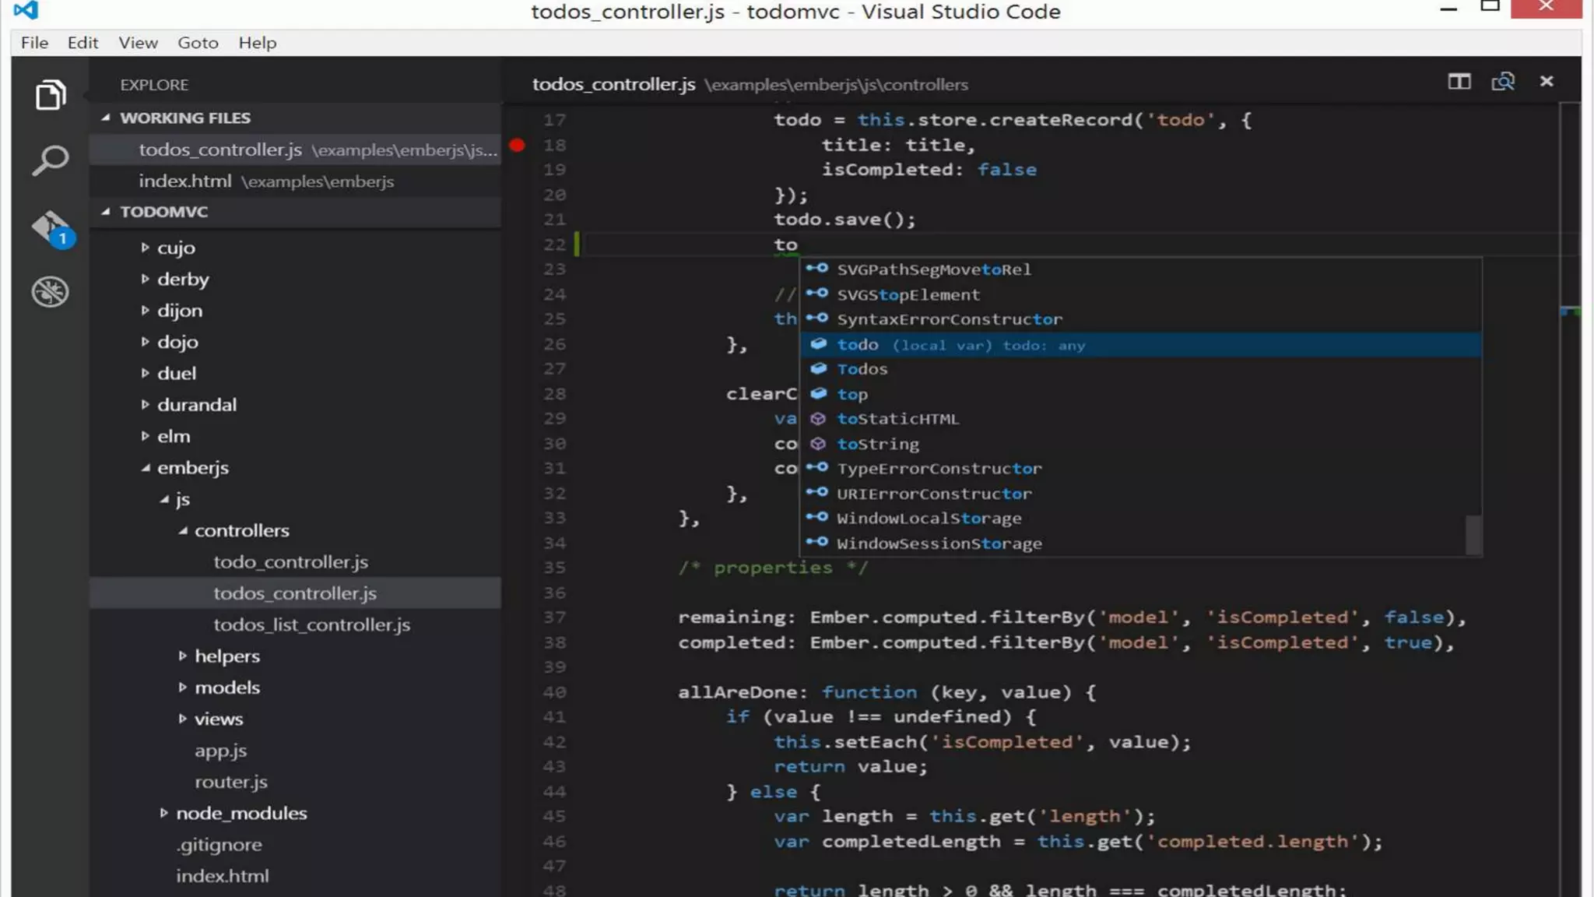Choose the toStaticHTML method suggestion
The image size is (1594, 897).
[x=1140, y=419]
